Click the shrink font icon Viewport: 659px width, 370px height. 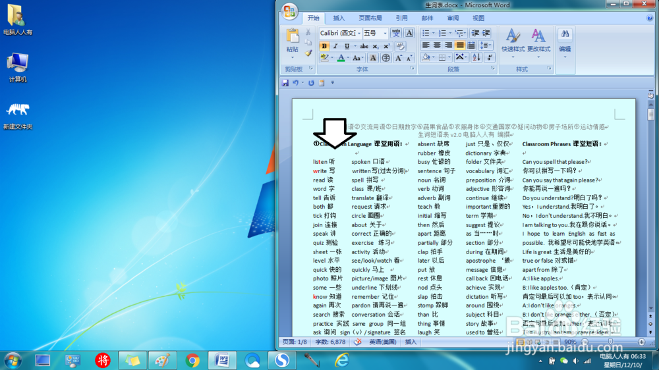pyautogui.click(x=409, y=58)
